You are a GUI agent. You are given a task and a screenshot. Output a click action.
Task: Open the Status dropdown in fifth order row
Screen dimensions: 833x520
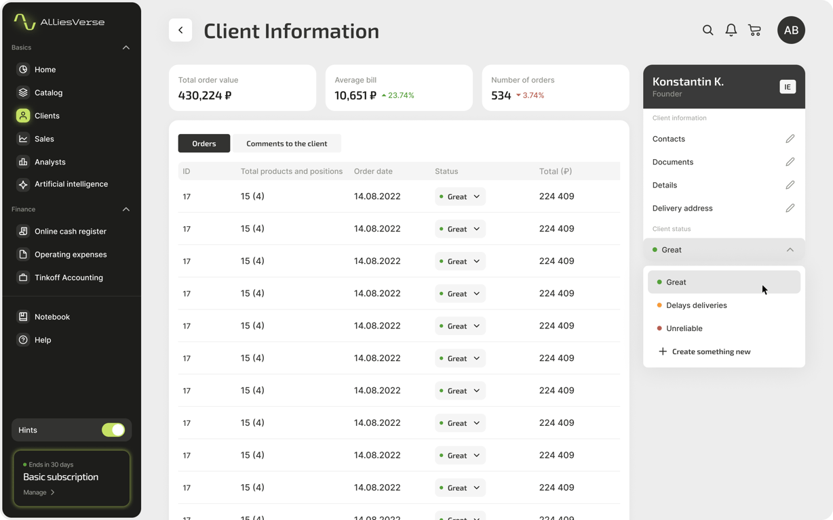(x=460, y=326)
